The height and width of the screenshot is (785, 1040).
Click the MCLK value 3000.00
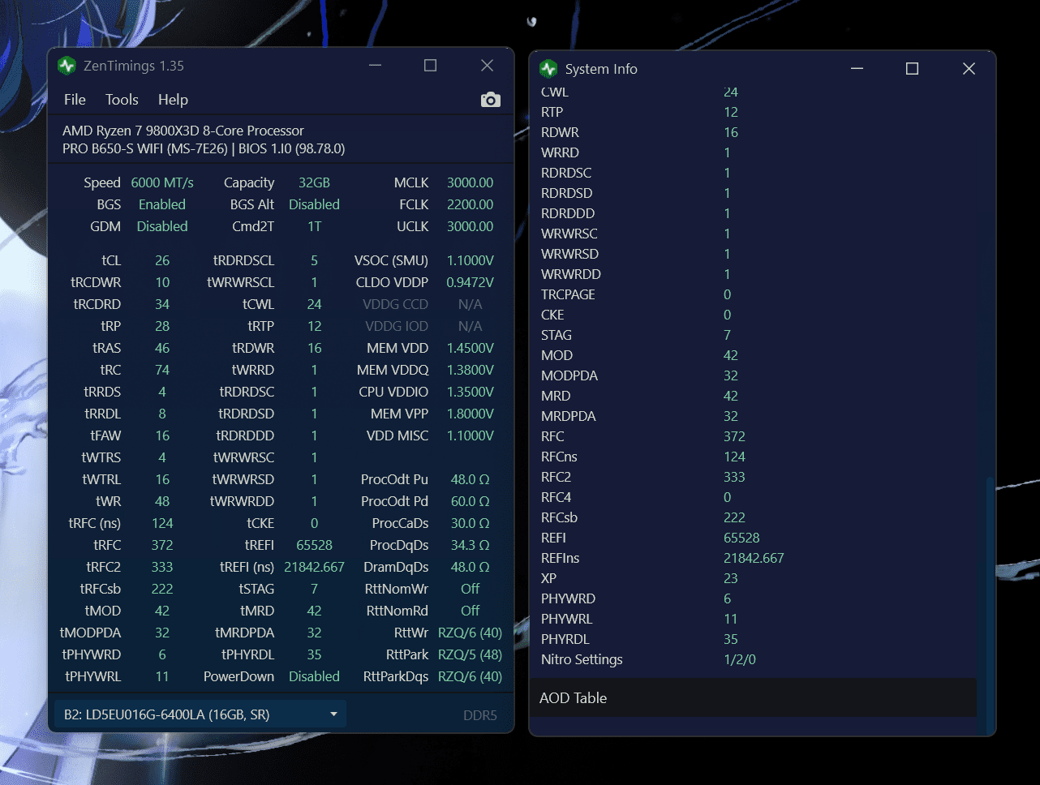[470, 182]
